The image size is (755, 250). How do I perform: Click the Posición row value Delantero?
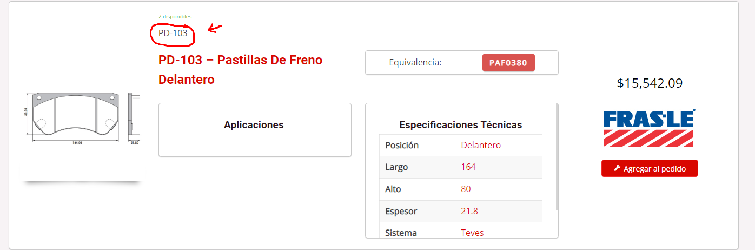(481, 145)
